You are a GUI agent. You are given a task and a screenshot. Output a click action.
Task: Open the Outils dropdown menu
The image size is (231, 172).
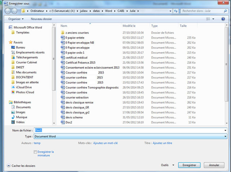166,165
